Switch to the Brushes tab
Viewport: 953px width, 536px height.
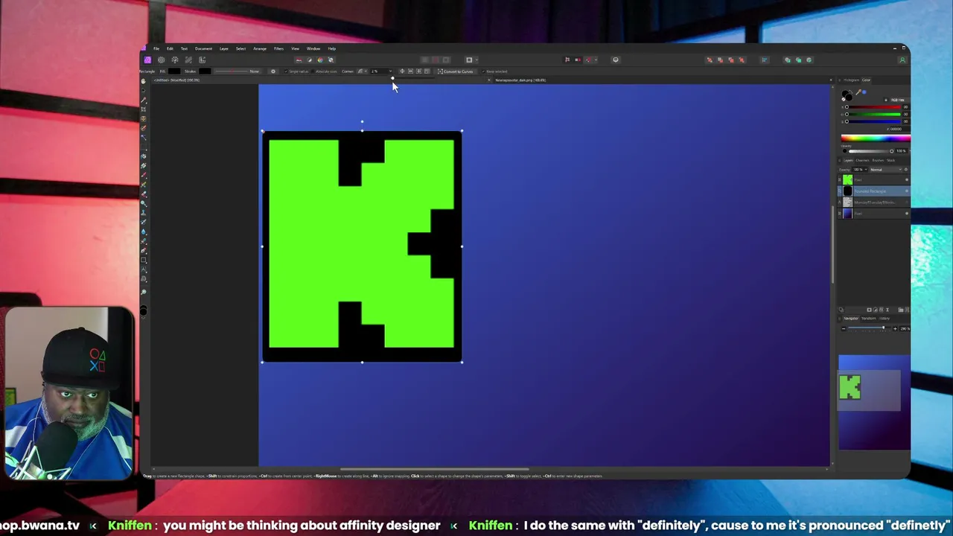tap(878, 160)
